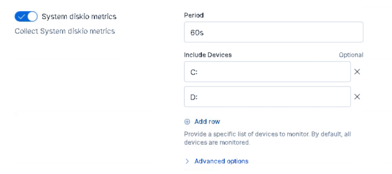This screenshot has height=174, width=392.
Task: Click the System diskio metrics label
Action: [79, 16]
